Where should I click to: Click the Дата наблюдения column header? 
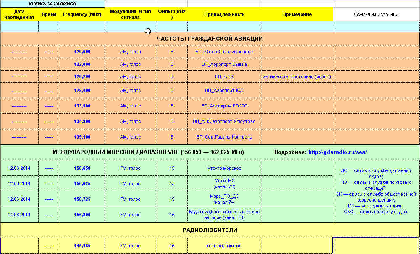(19, 14)
